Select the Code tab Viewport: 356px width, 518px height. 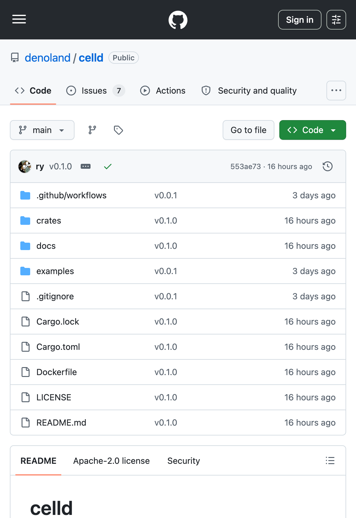(33, 91)
